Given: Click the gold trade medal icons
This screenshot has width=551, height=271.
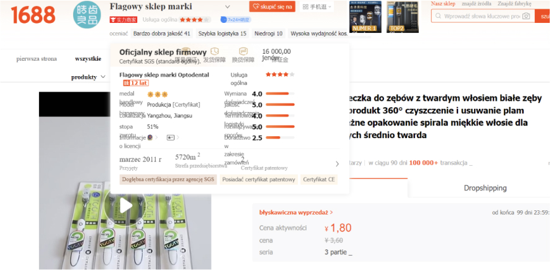Looking at the screenshot, I should coord(158,94).
